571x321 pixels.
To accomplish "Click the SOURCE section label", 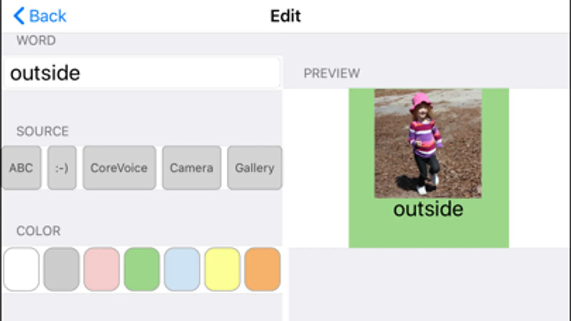I will pos(42,131).
